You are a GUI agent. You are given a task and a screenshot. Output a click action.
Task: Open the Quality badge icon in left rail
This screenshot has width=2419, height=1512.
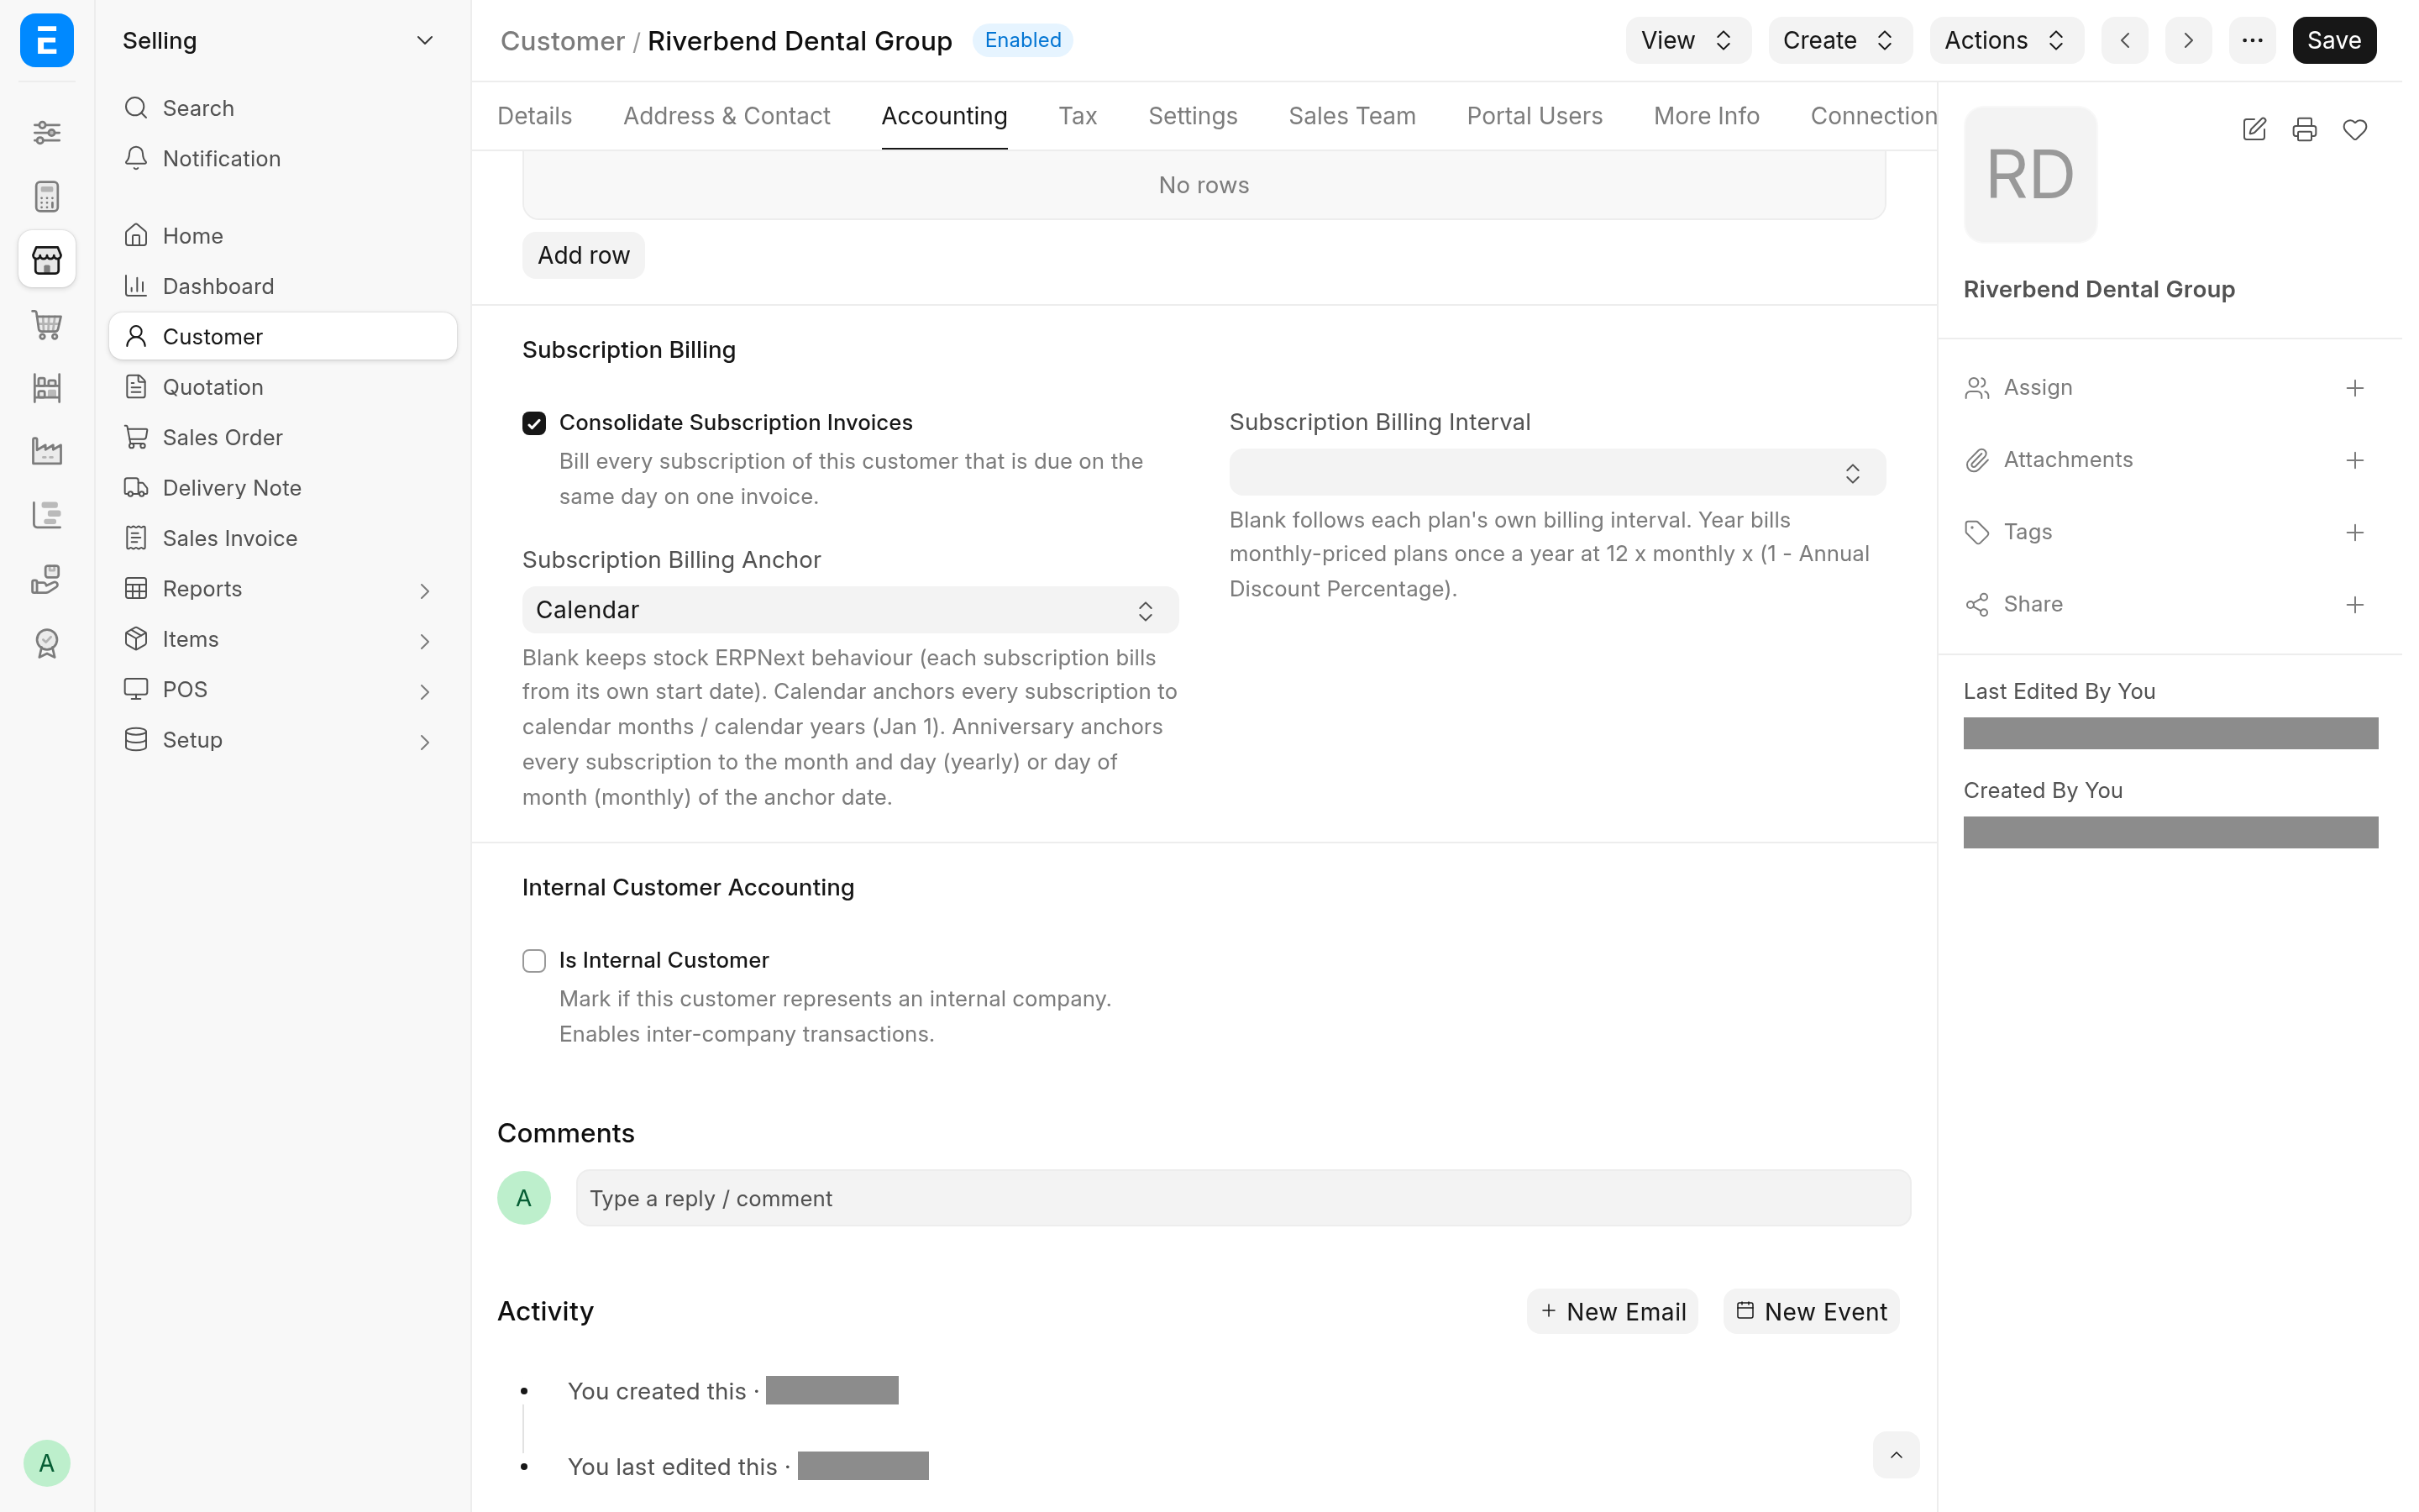pyautogui.click(x=47, y=643)
